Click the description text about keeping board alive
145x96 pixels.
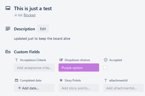(x=42, y=38)
